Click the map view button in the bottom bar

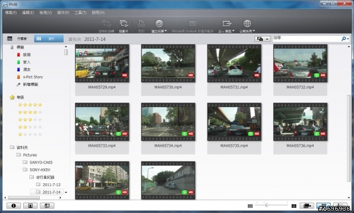tap(47, 206)
